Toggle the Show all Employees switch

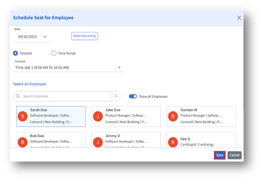(133, 96)
